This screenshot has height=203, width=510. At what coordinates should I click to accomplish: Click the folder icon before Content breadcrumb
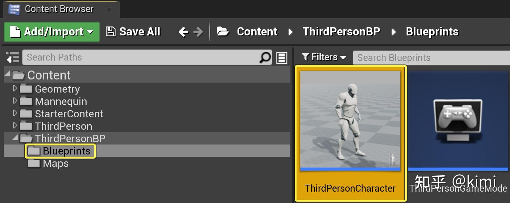point(223,32)
